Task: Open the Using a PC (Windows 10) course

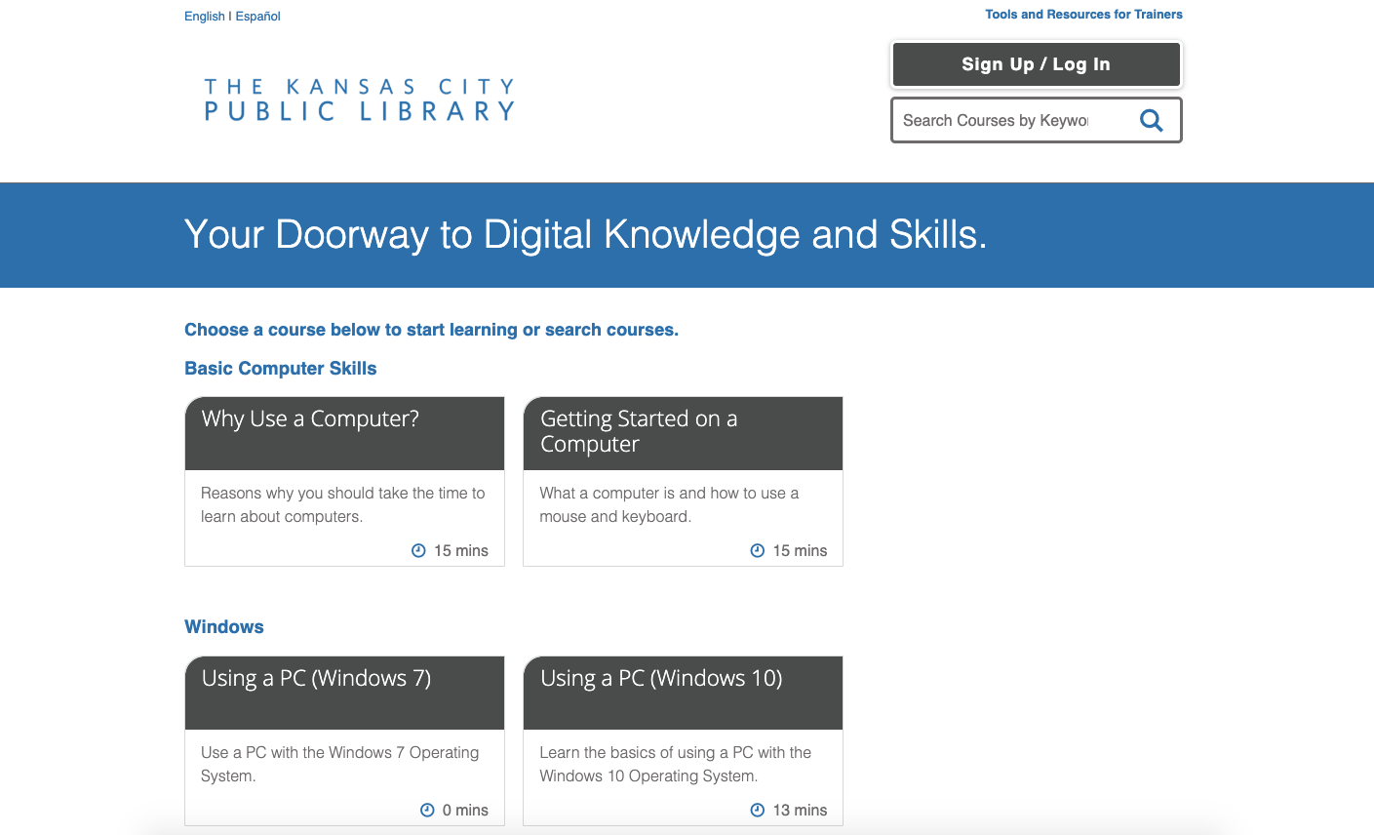Action: coord(661,679)
